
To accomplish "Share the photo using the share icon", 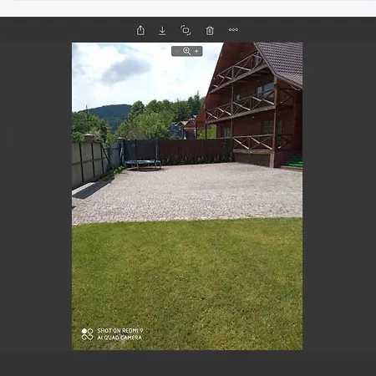I will (140, 30).
